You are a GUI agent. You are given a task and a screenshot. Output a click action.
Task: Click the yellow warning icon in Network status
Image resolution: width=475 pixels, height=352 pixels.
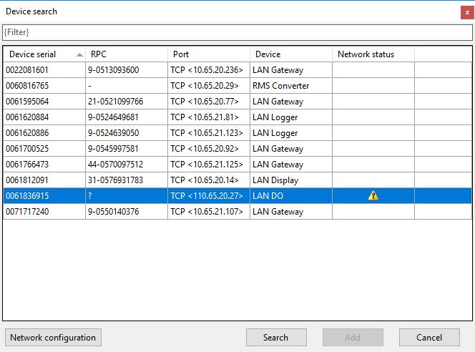(x=373, y=196)
